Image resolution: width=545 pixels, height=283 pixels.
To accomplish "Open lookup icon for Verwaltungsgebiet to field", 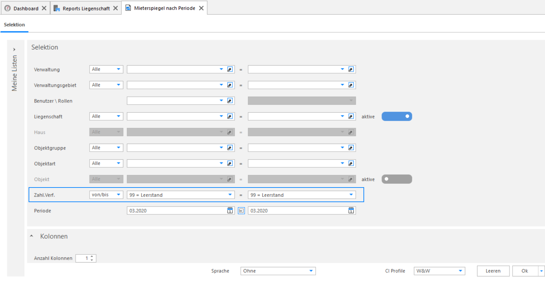I will click(x=351, y=85).
